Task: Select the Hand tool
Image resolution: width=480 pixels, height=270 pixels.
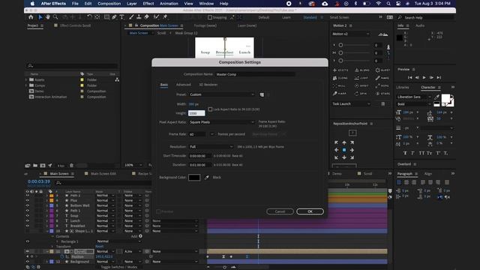Action: (48, 17)
